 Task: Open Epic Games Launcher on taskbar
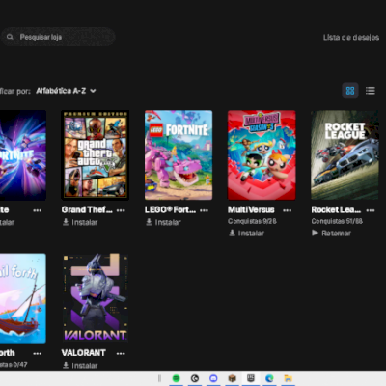(x=251, y=378)
